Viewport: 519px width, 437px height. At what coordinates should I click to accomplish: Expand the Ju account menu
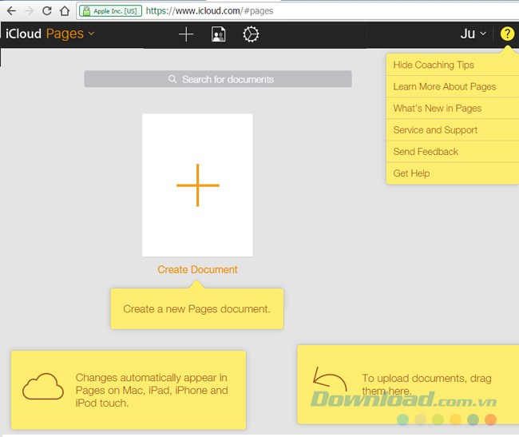[x=473, y=34]
